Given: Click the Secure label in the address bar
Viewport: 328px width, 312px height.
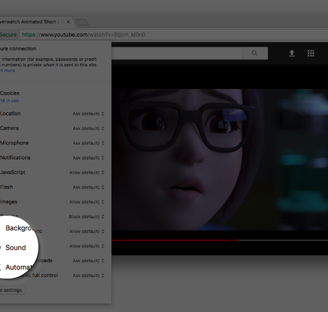Looking at the screenshot, I should coord(8,35).
